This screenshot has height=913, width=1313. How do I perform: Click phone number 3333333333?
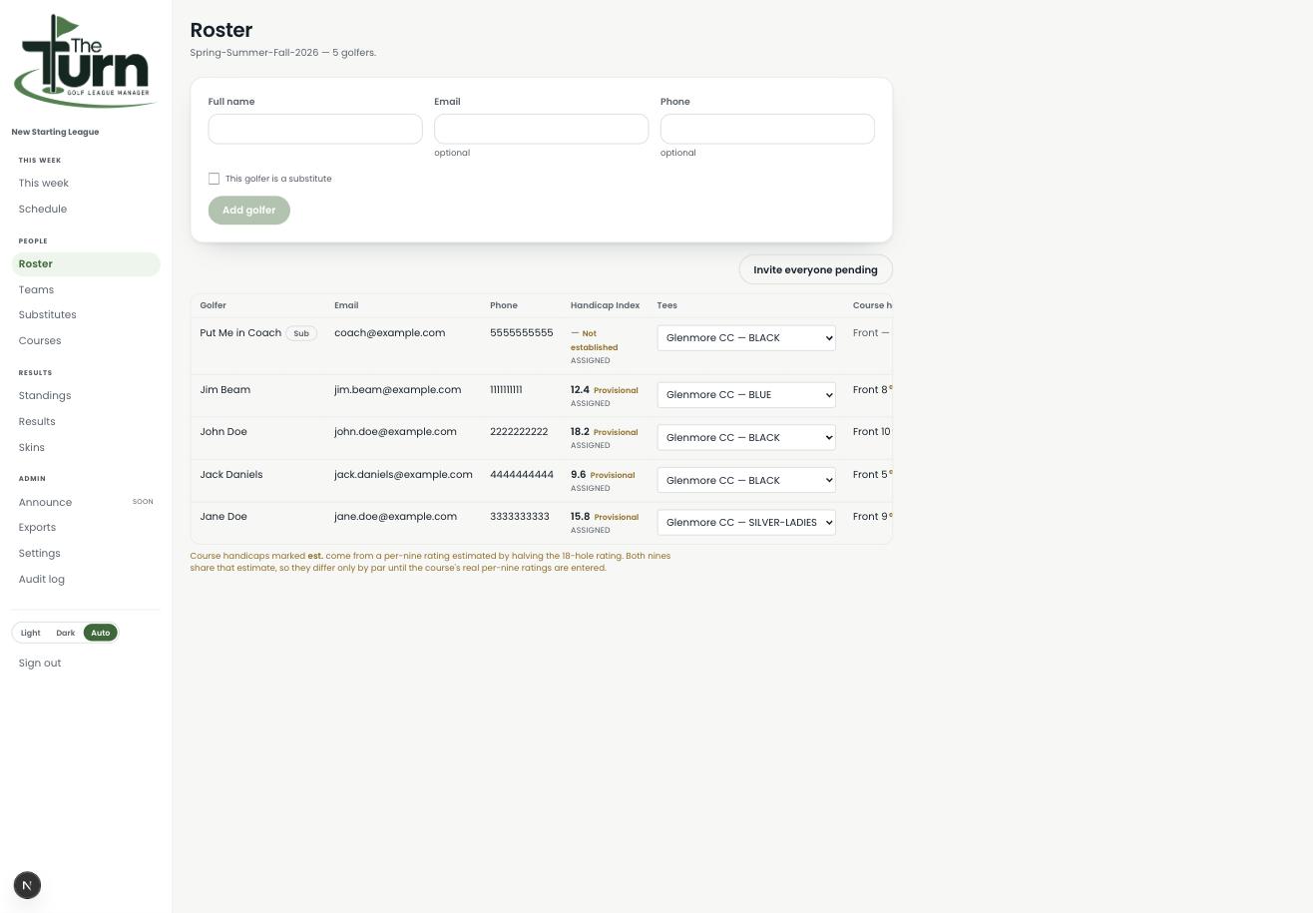[520, 517]
